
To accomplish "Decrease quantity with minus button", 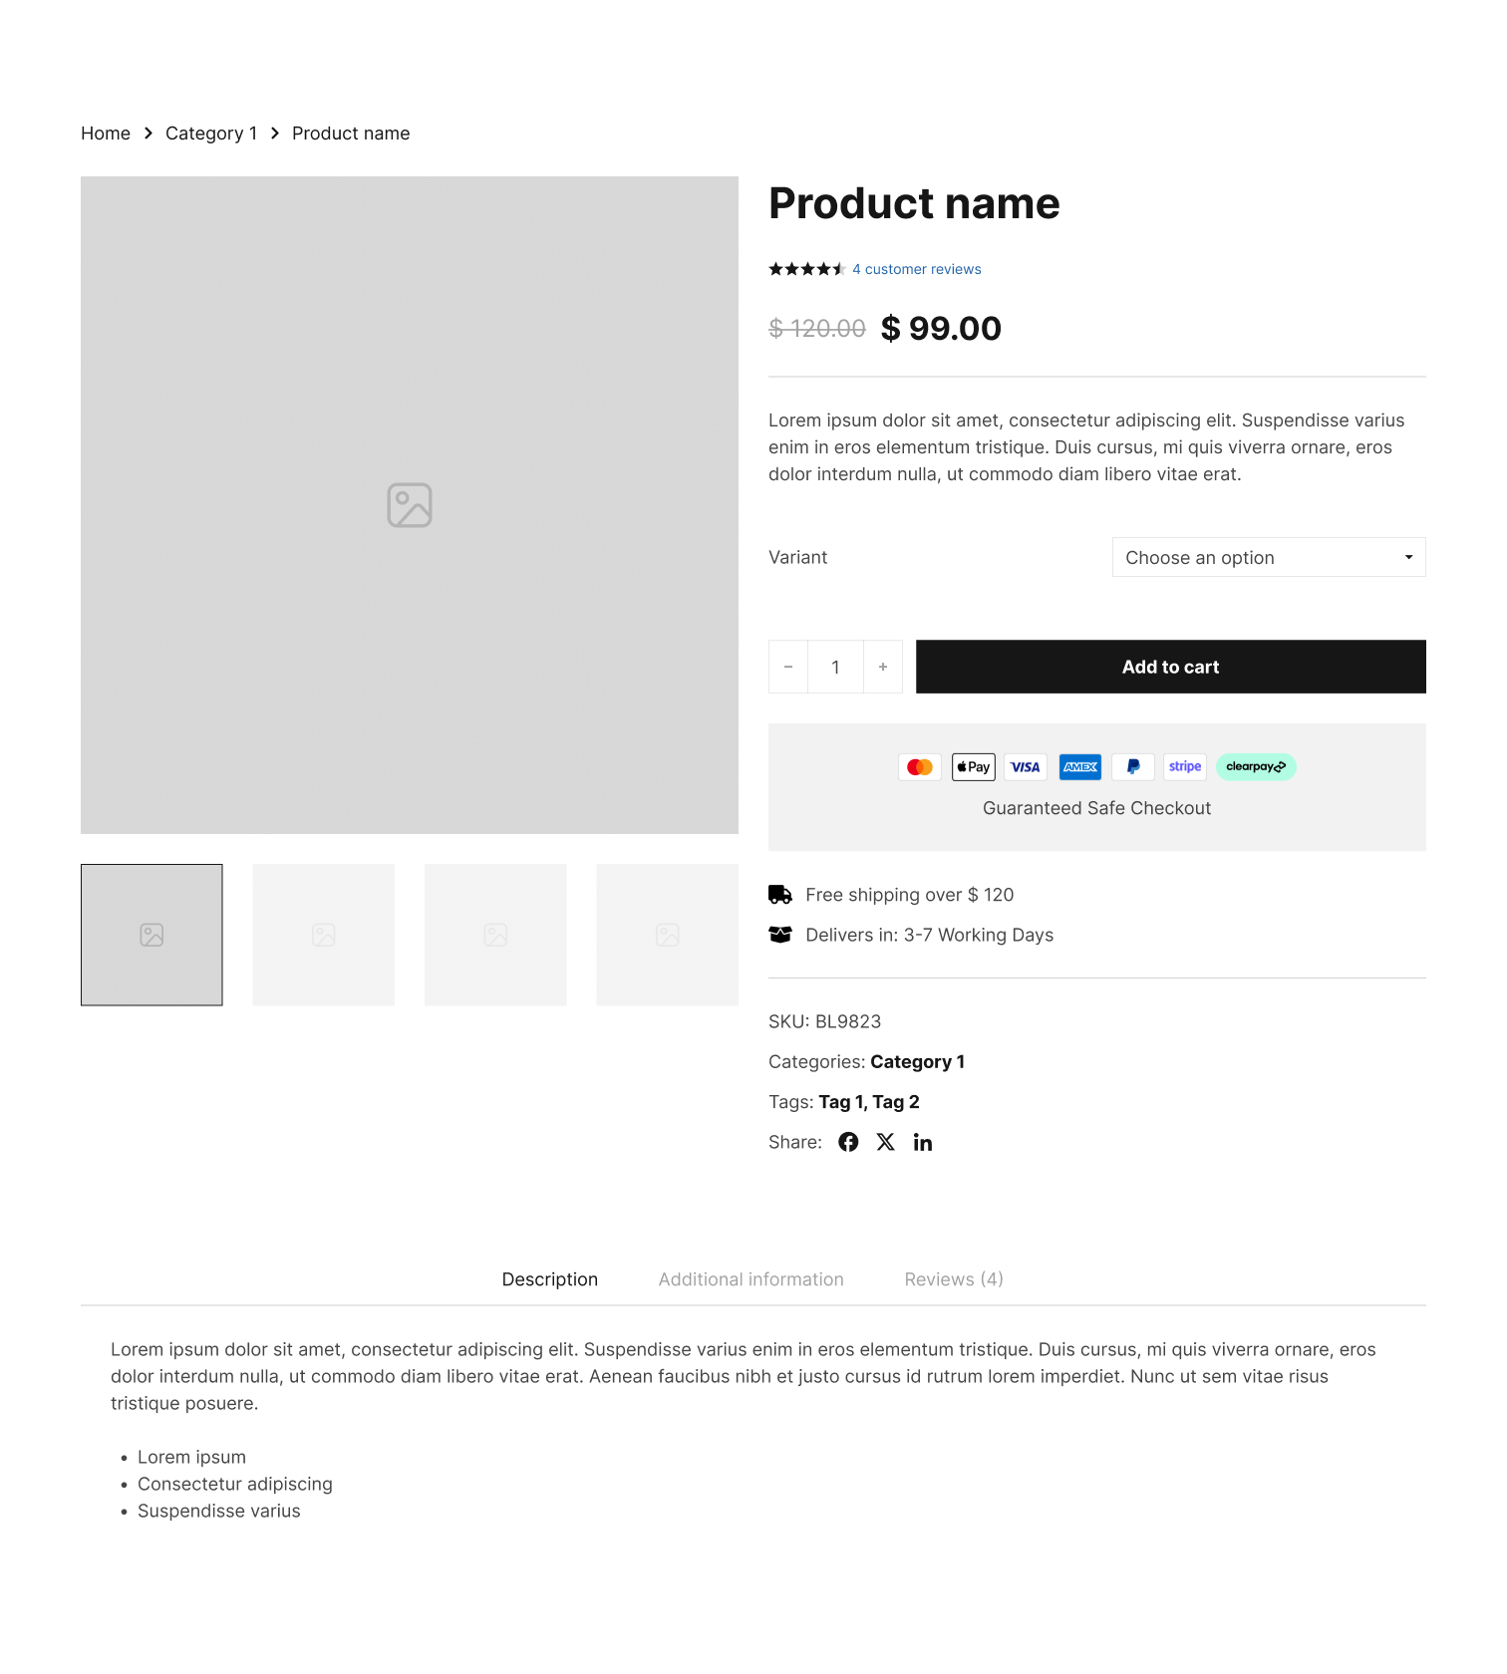I will point(788,667).
